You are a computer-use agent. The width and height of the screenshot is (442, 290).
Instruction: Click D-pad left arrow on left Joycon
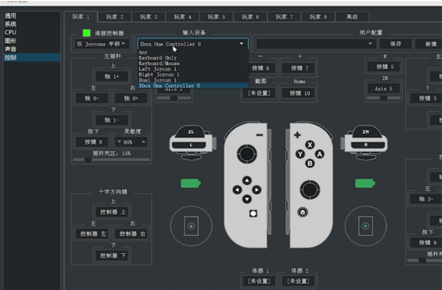click(x=237, y=190)
